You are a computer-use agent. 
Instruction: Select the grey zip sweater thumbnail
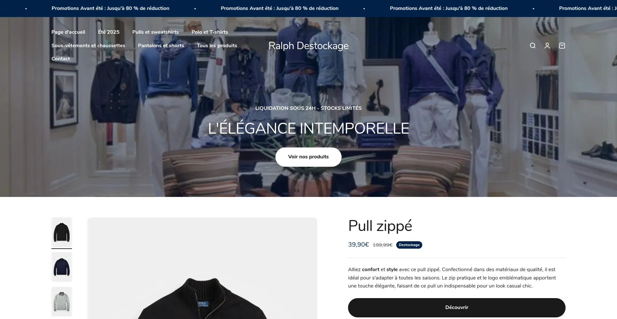pos(62,302)
